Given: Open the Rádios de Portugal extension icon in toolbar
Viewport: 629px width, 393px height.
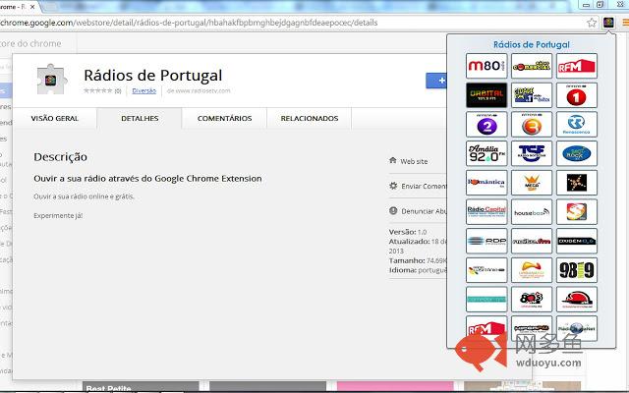Looking at the screenshot, I should (x=608, y=23).
